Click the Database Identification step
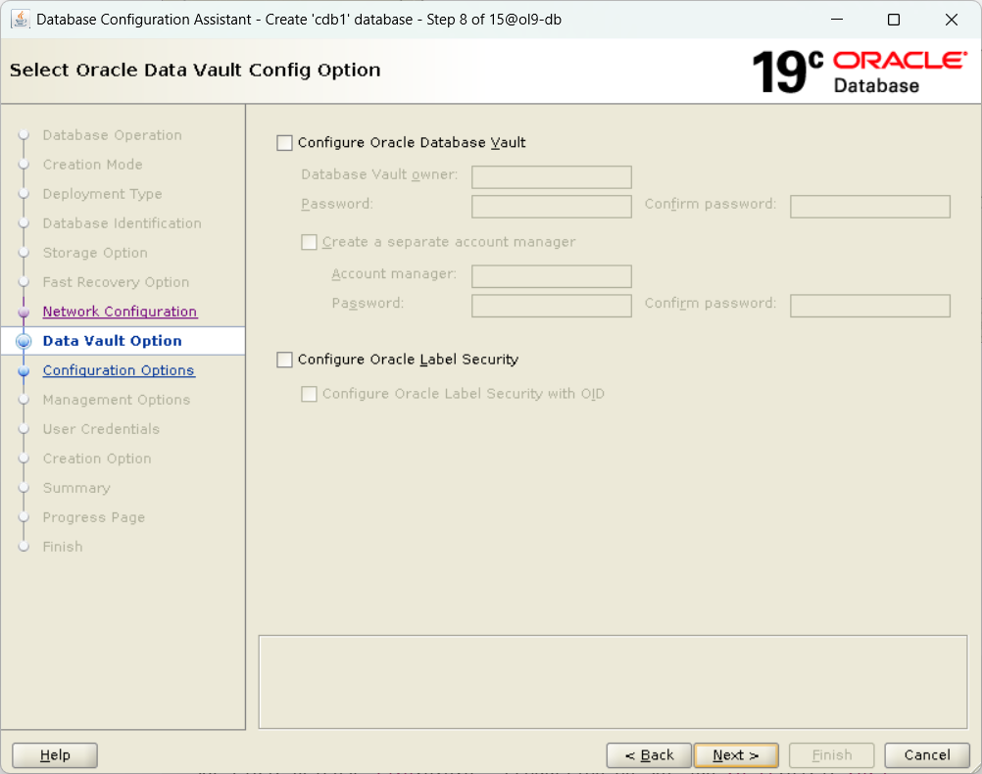Viewport: 982px width, 774px height. [x=123, y=223]
